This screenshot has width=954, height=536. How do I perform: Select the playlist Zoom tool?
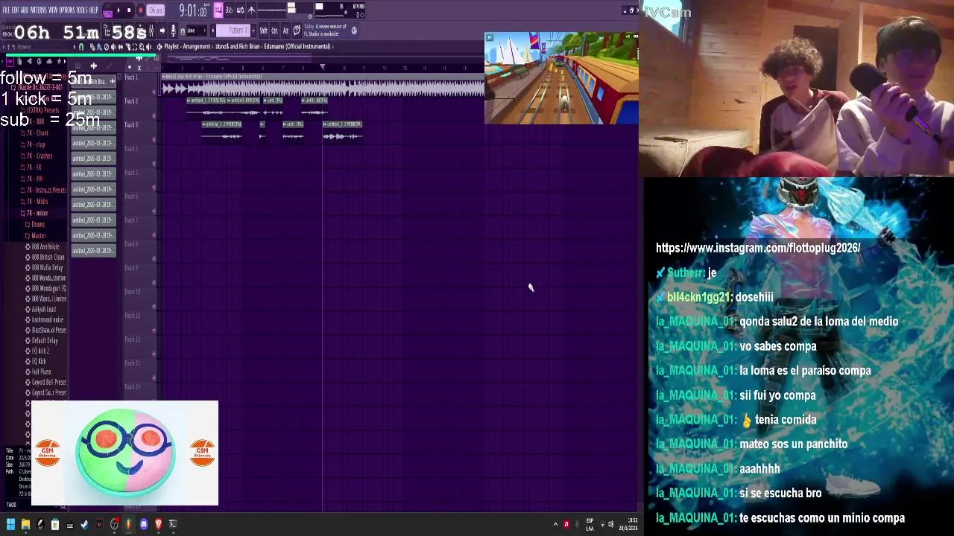click(x=142, y=46)
